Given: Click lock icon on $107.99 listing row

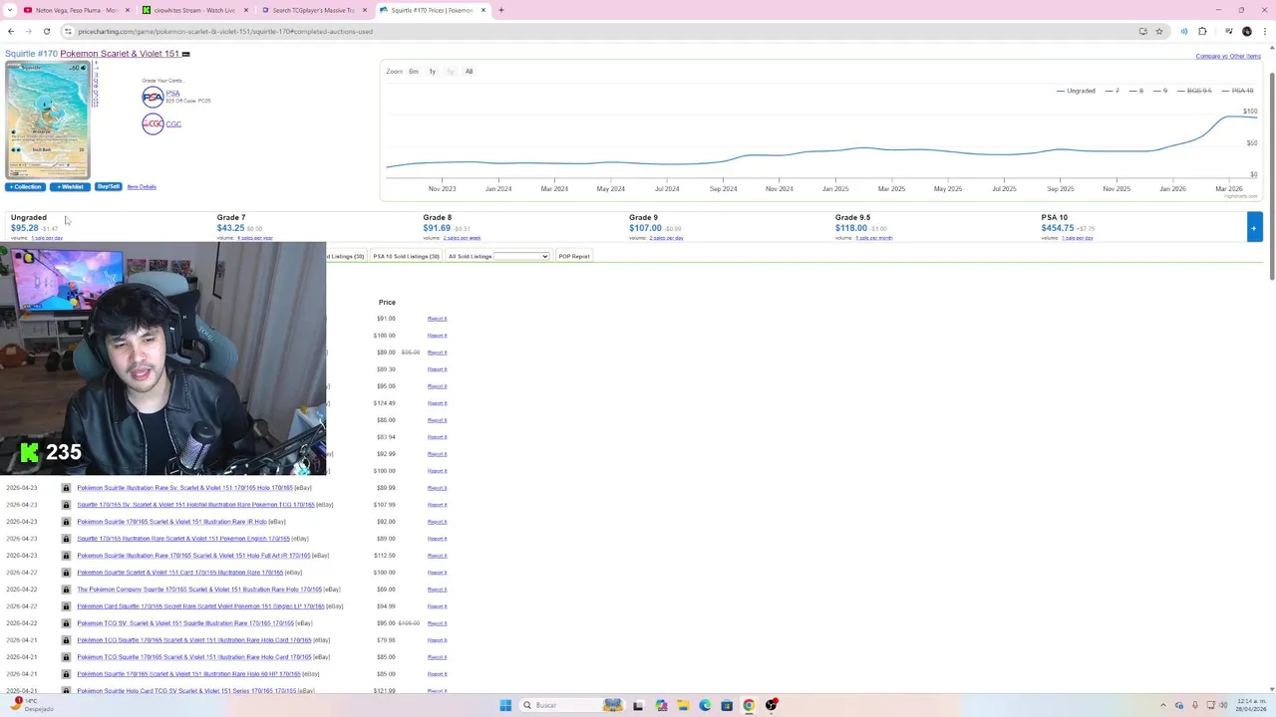Looking at the screenshot, I should (x=66, y=505).
